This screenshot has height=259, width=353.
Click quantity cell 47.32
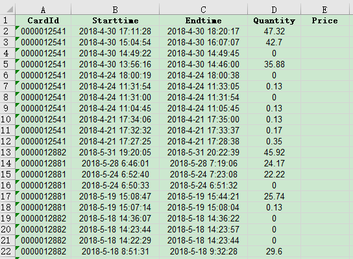pos(274,31)
